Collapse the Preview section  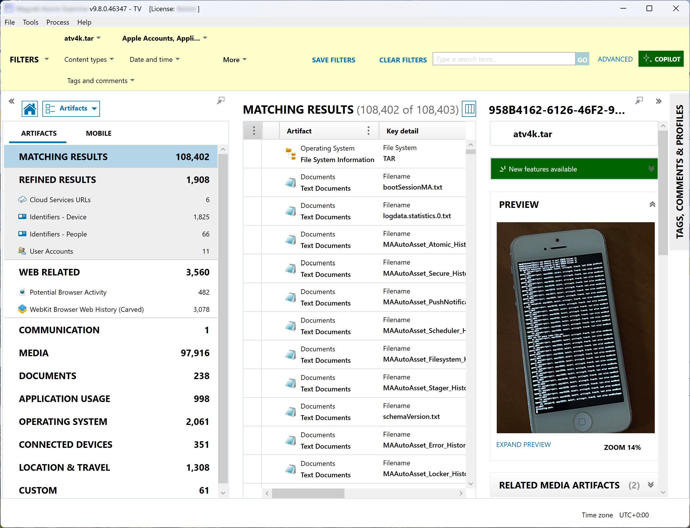tap(652, 205)
